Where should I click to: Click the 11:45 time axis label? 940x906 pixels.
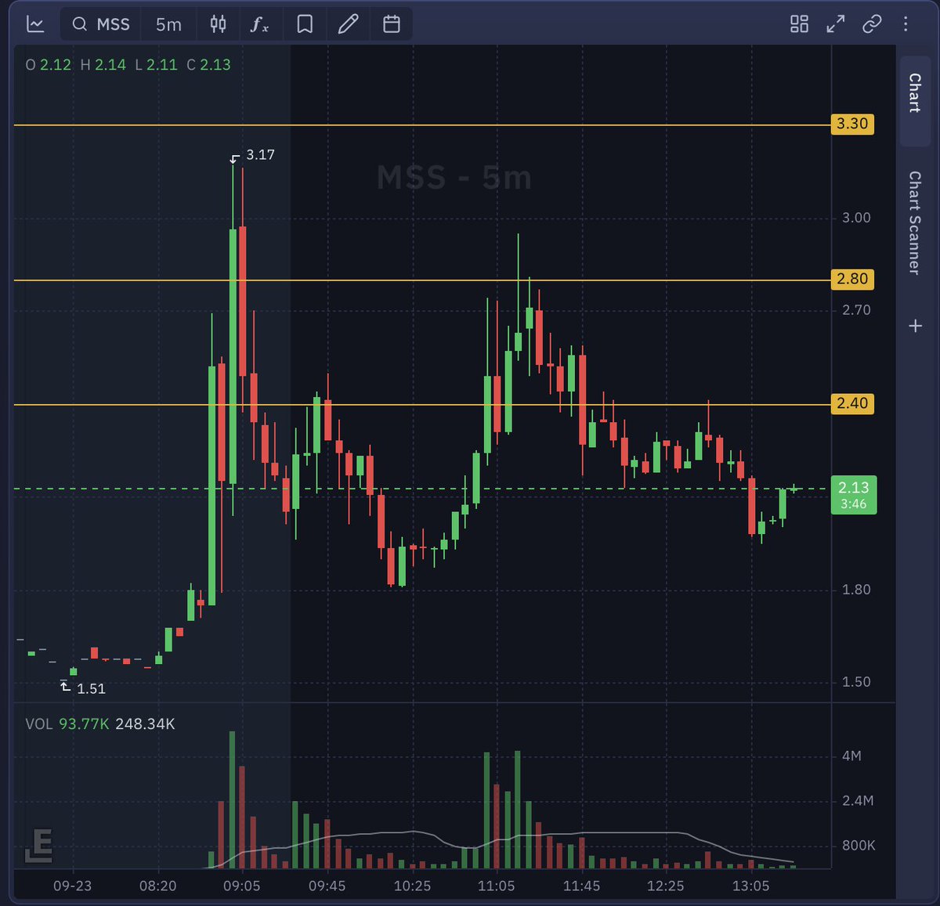click(x=581, y=886)
